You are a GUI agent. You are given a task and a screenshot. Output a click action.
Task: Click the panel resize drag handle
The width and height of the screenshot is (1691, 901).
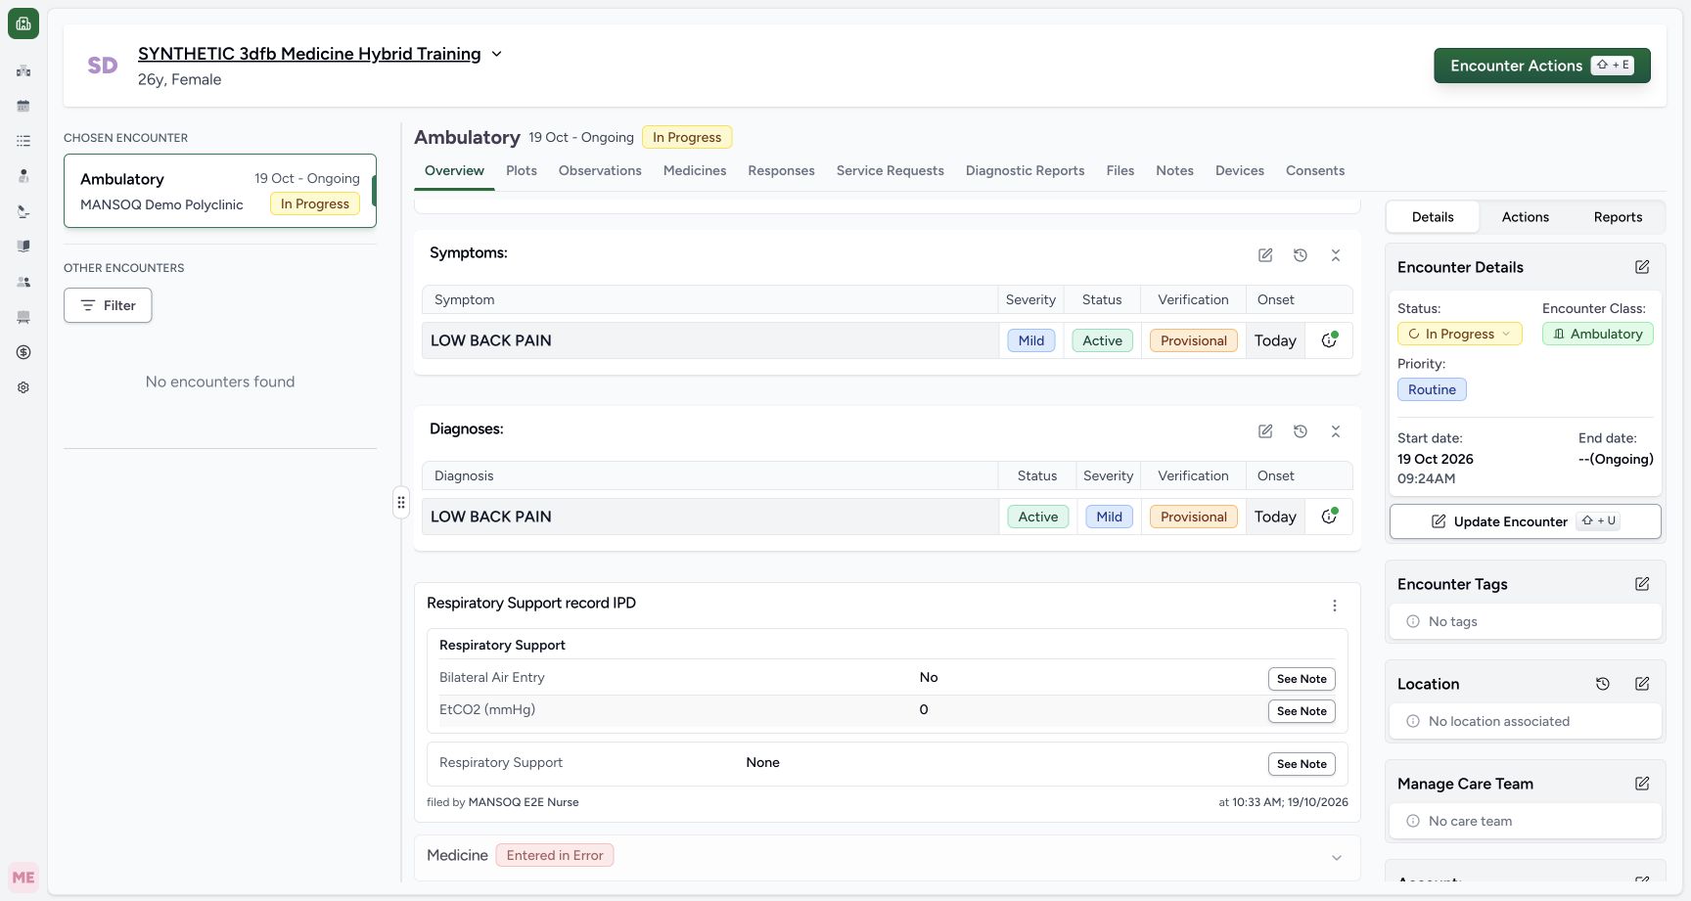(401, 503)
